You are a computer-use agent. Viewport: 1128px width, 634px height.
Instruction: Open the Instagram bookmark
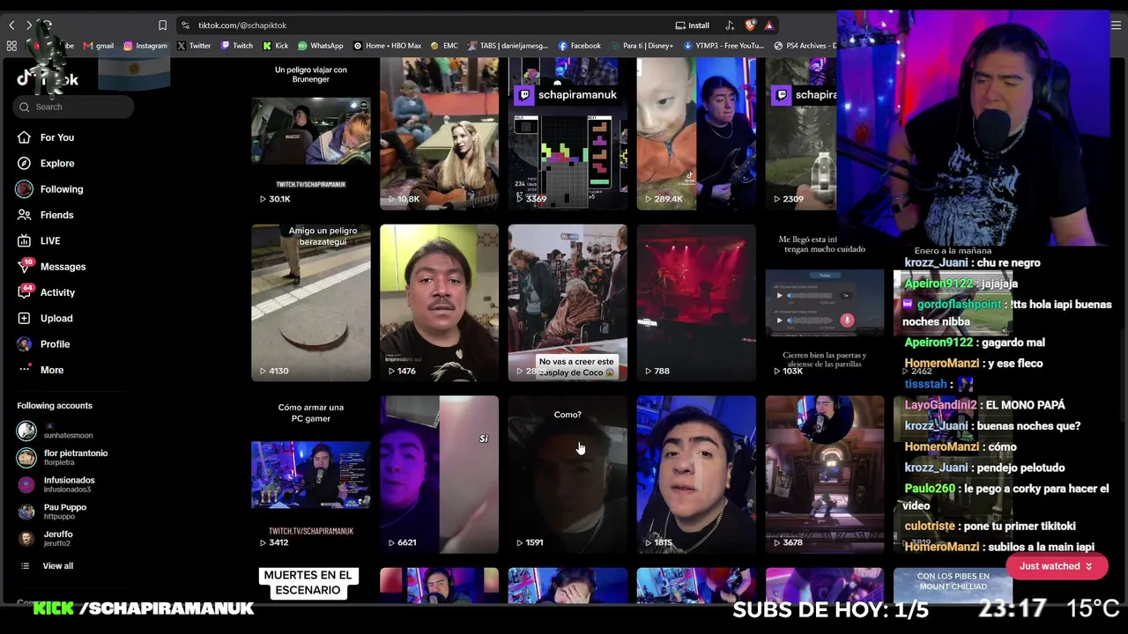145,46
